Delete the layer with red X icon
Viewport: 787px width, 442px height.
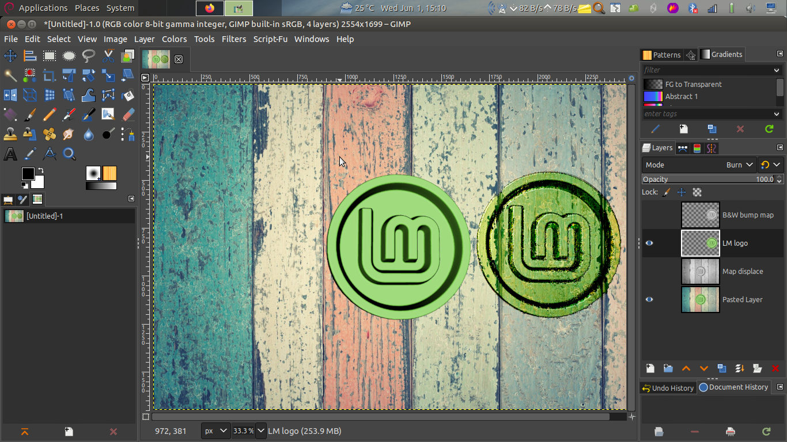click(775, 368)
